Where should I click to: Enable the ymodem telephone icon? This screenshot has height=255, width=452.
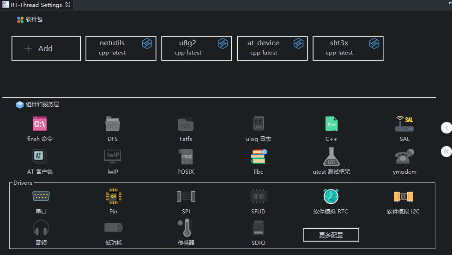click(x=404, y=157)
